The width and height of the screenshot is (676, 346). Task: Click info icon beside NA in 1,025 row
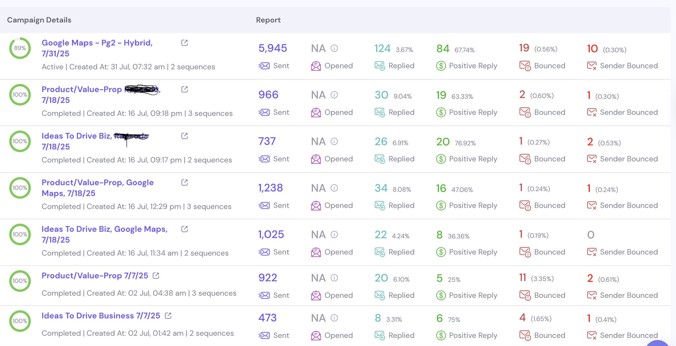[x=334, y=235]
